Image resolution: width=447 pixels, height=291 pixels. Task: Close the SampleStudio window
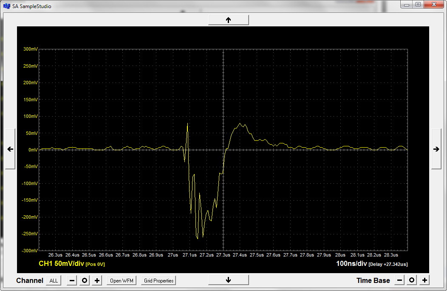(434, 5)
